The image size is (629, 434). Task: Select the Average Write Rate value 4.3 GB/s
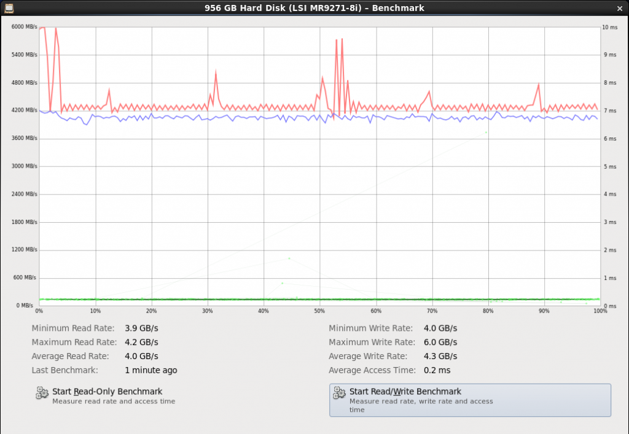(x=440, y=356)
